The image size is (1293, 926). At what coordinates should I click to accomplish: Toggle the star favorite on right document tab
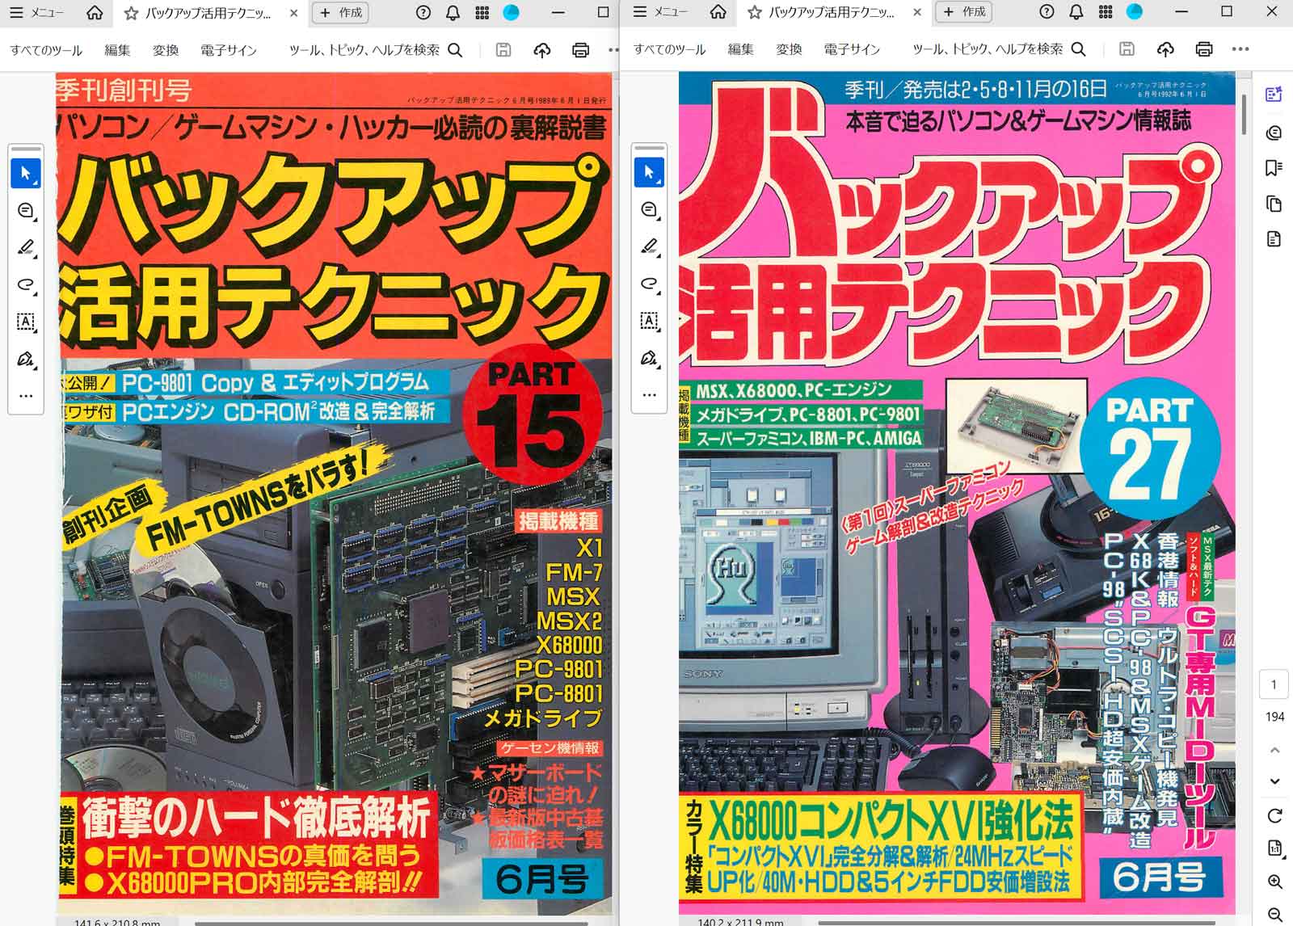pyautogui.click(x=754, y=13)
